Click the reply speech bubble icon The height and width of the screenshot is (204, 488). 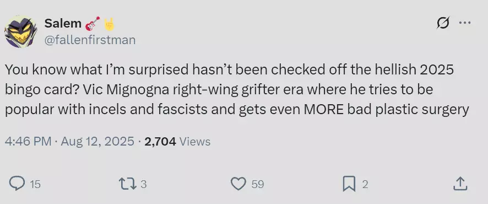coord(17,184)
